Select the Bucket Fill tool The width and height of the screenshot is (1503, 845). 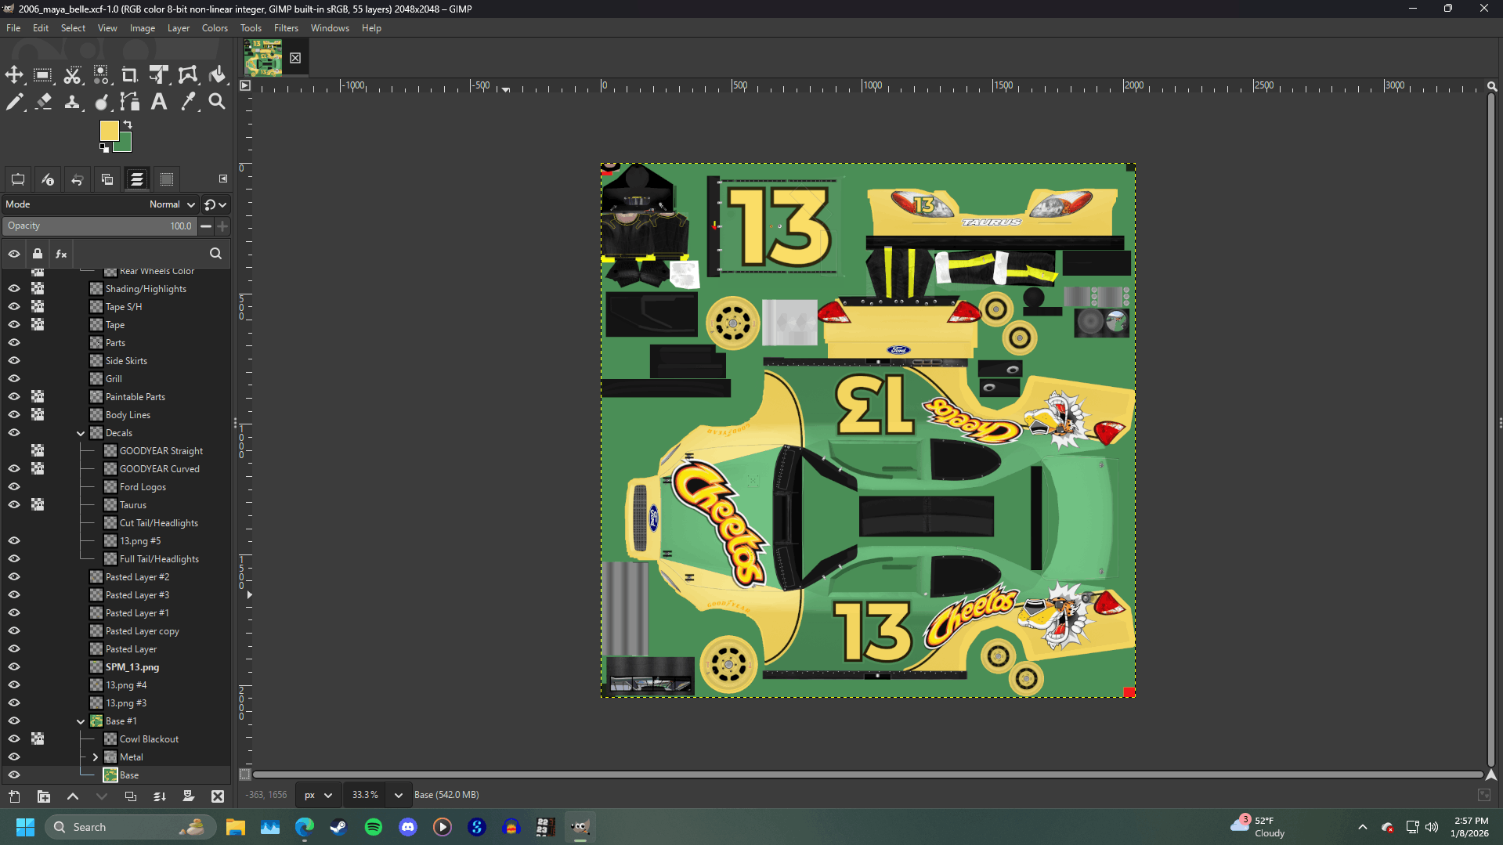(x=217, y=75)
